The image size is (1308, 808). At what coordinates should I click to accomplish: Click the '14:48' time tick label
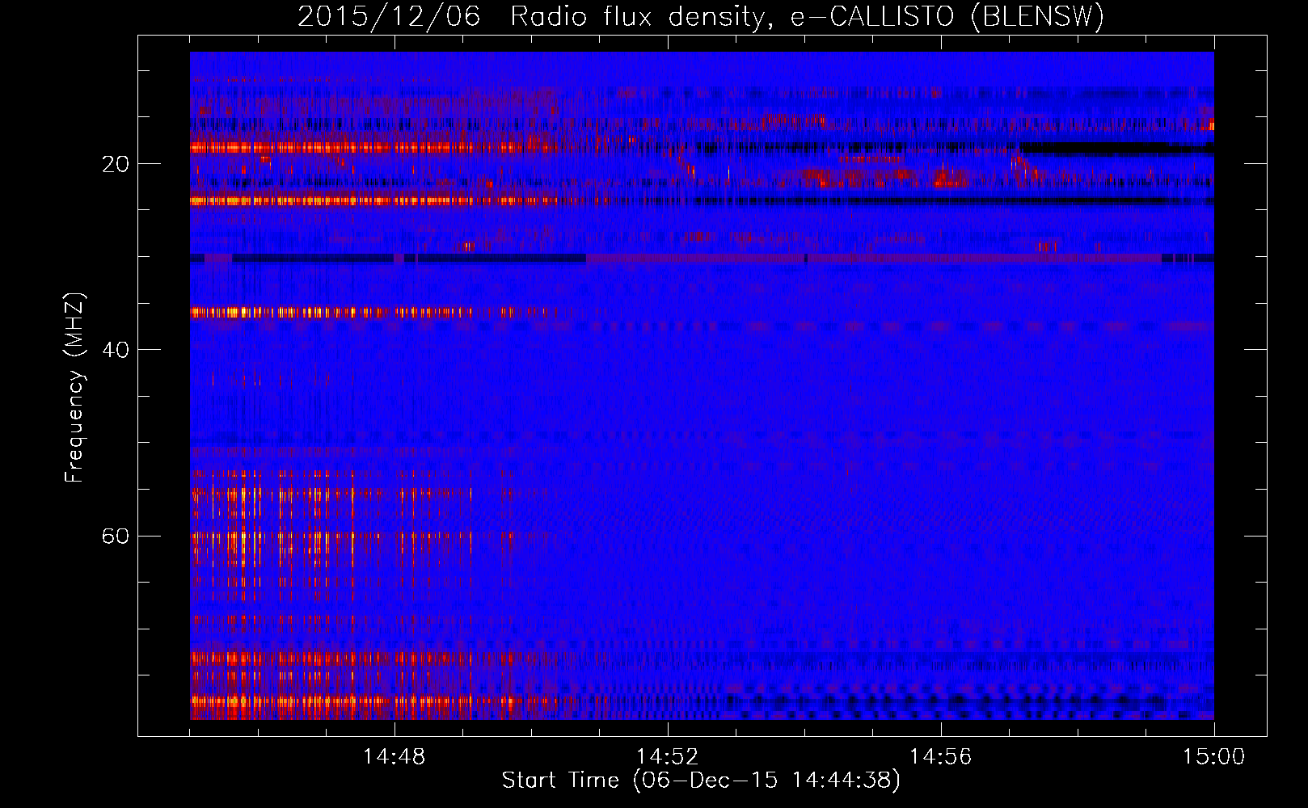click(394, 757)
